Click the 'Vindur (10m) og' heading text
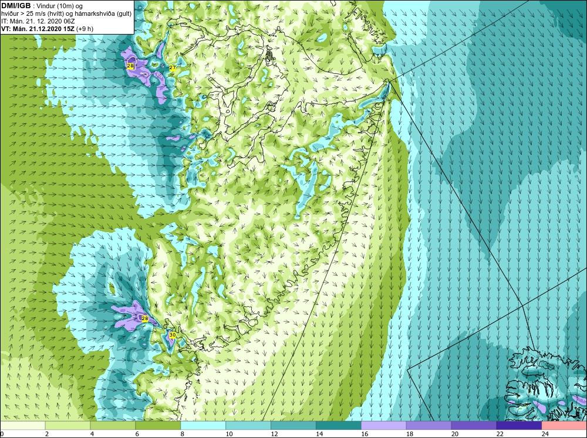The width and height of the screenshot is (587, 438). (x=60, y=6)
